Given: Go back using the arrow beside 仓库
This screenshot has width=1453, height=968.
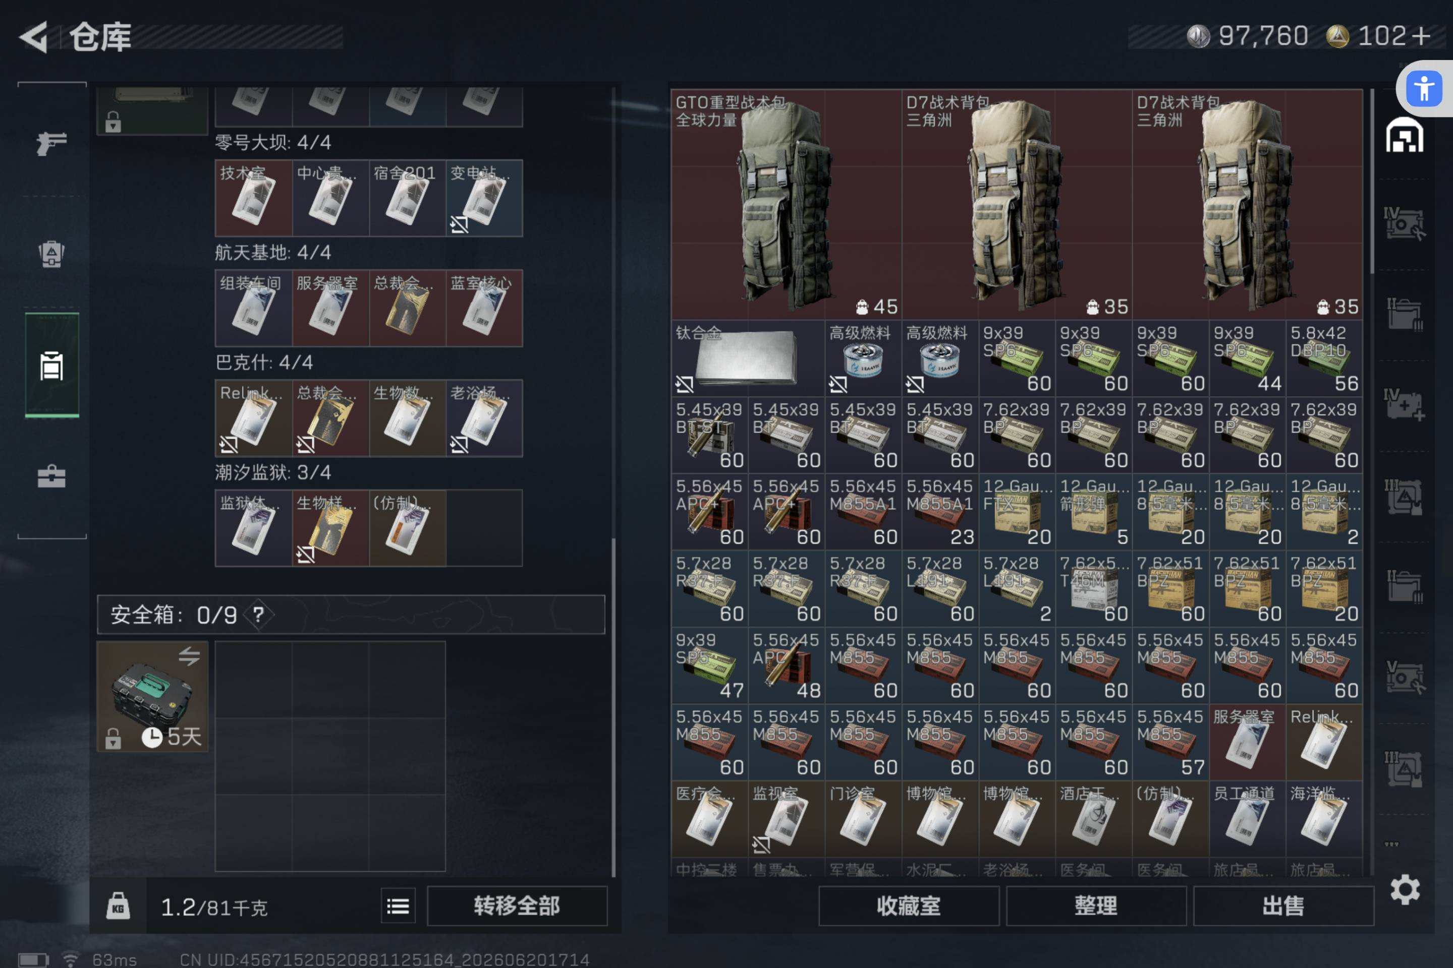Looking at the screenshot, I should [34, 37].
